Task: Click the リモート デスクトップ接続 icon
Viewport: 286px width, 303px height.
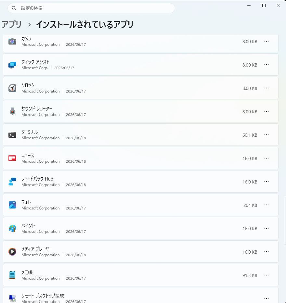Action: (13, 298)
